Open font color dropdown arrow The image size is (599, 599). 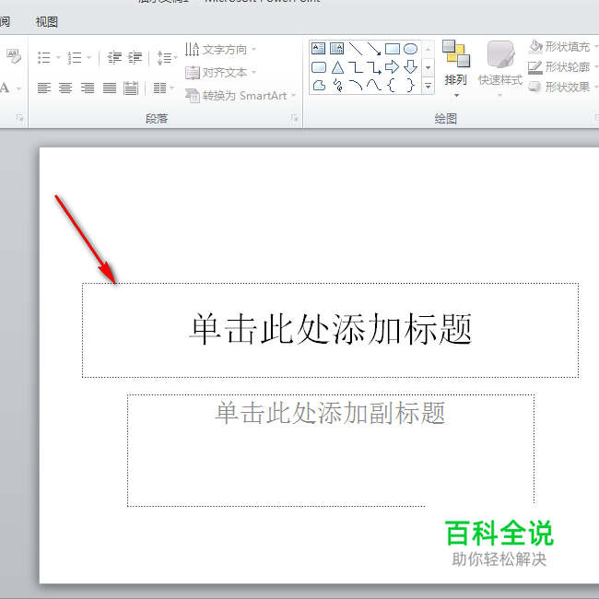(18, 88)
